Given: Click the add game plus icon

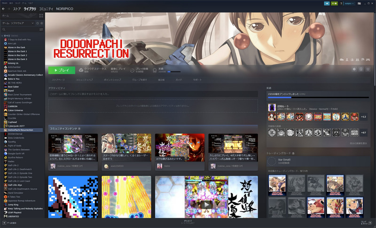Looking at the screenshot, I should (4, 223).
